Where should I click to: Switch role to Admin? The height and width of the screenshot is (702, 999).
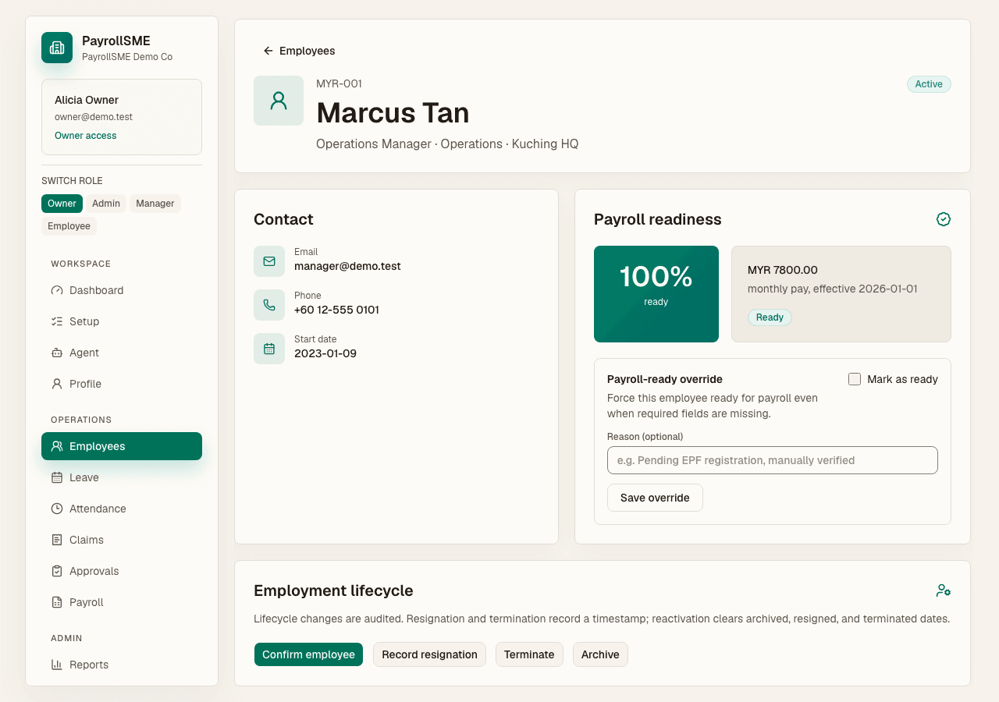[x=106, y=204]
